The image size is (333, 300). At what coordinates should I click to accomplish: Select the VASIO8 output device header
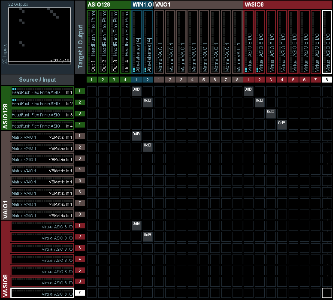pos(288,4)
